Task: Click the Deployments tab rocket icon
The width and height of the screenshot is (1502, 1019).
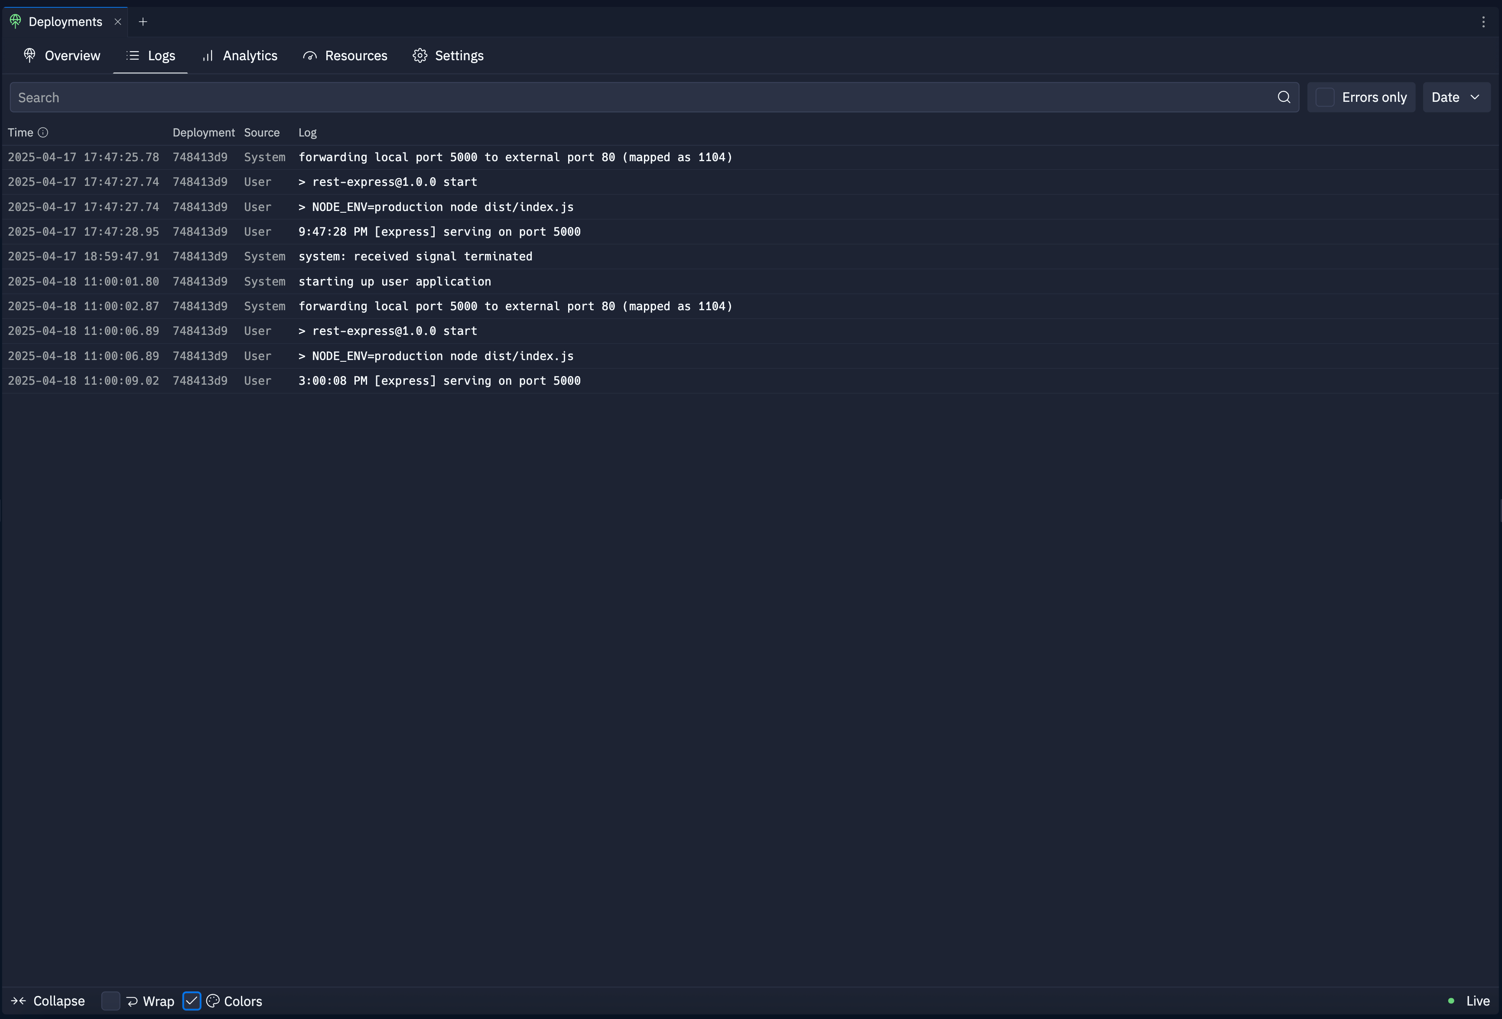Action: click(x=16, y=21)
